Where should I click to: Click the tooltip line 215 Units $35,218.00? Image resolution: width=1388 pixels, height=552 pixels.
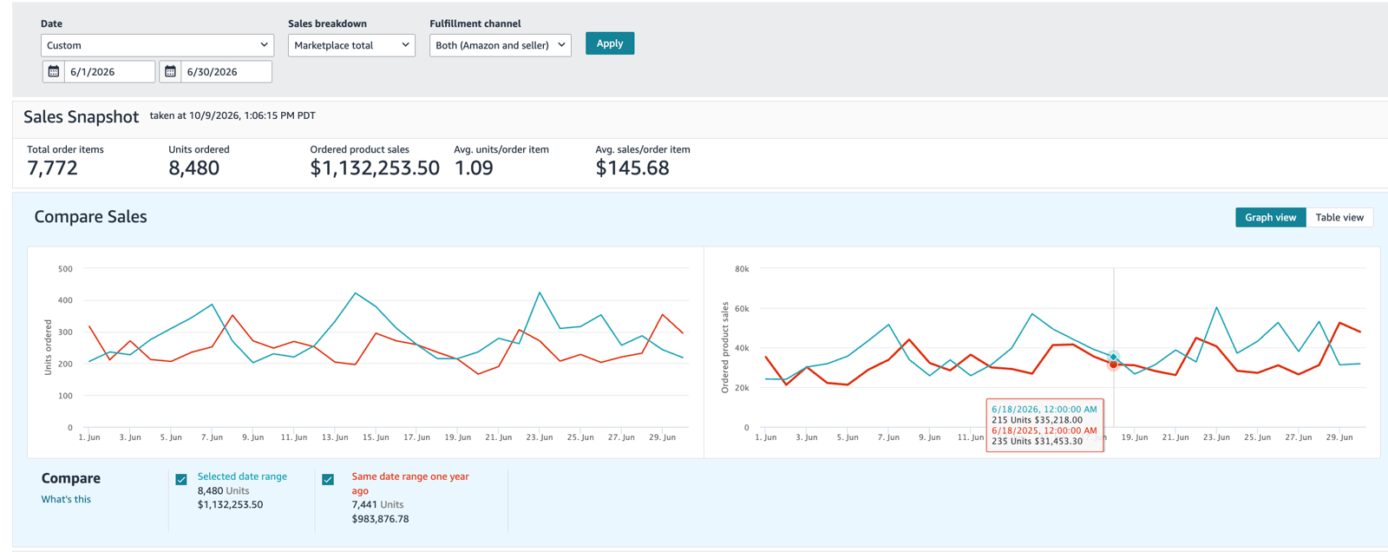click(1037, 420)
